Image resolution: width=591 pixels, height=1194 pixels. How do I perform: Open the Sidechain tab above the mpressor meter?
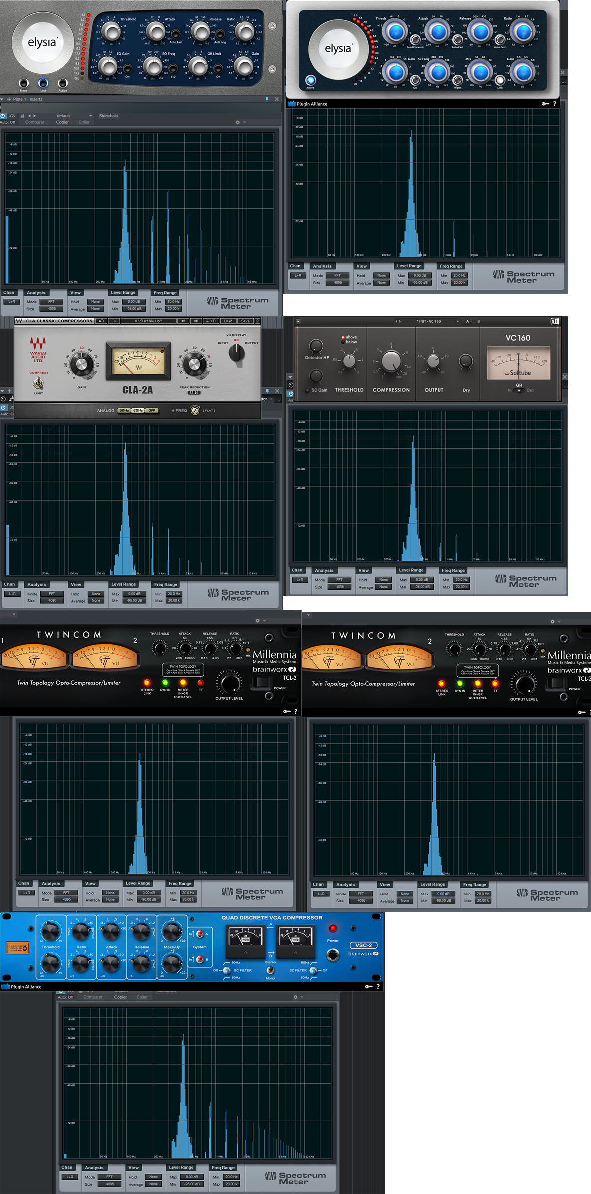108,116
